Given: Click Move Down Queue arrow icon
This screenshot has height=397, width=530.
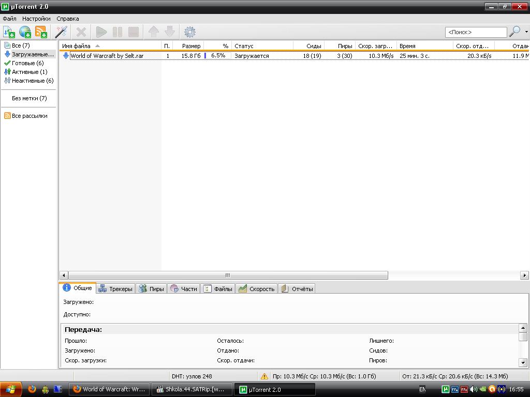Looking at the screenshot, I should (x=170, y=32).
